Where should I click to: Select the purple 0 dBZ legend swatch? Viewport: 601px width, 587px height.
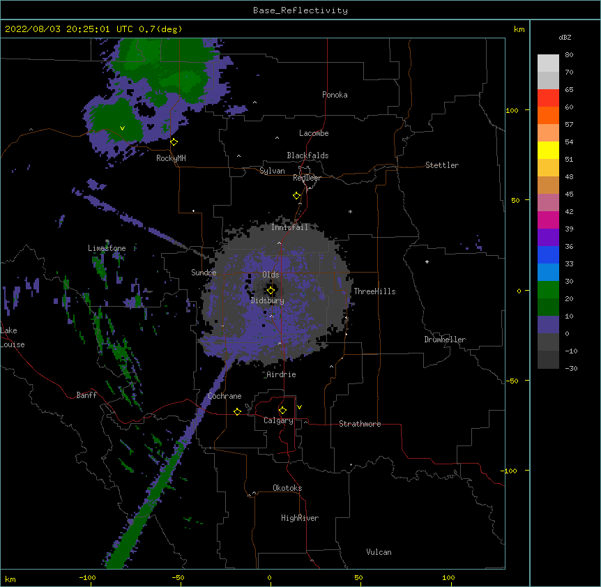pos(548,325)
